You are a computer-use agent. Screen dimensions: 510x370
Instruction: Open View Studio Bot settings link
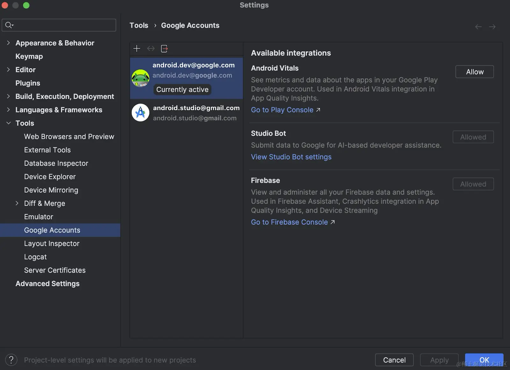pyautogui.click(x=291, y=157)
